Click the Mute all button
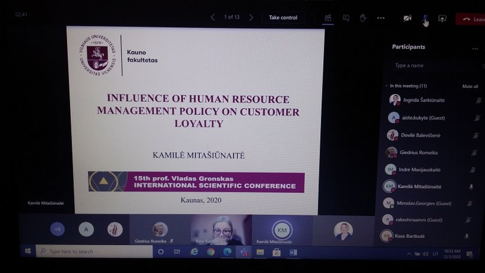This screenshot has height=273, width=485. point(470,86)
